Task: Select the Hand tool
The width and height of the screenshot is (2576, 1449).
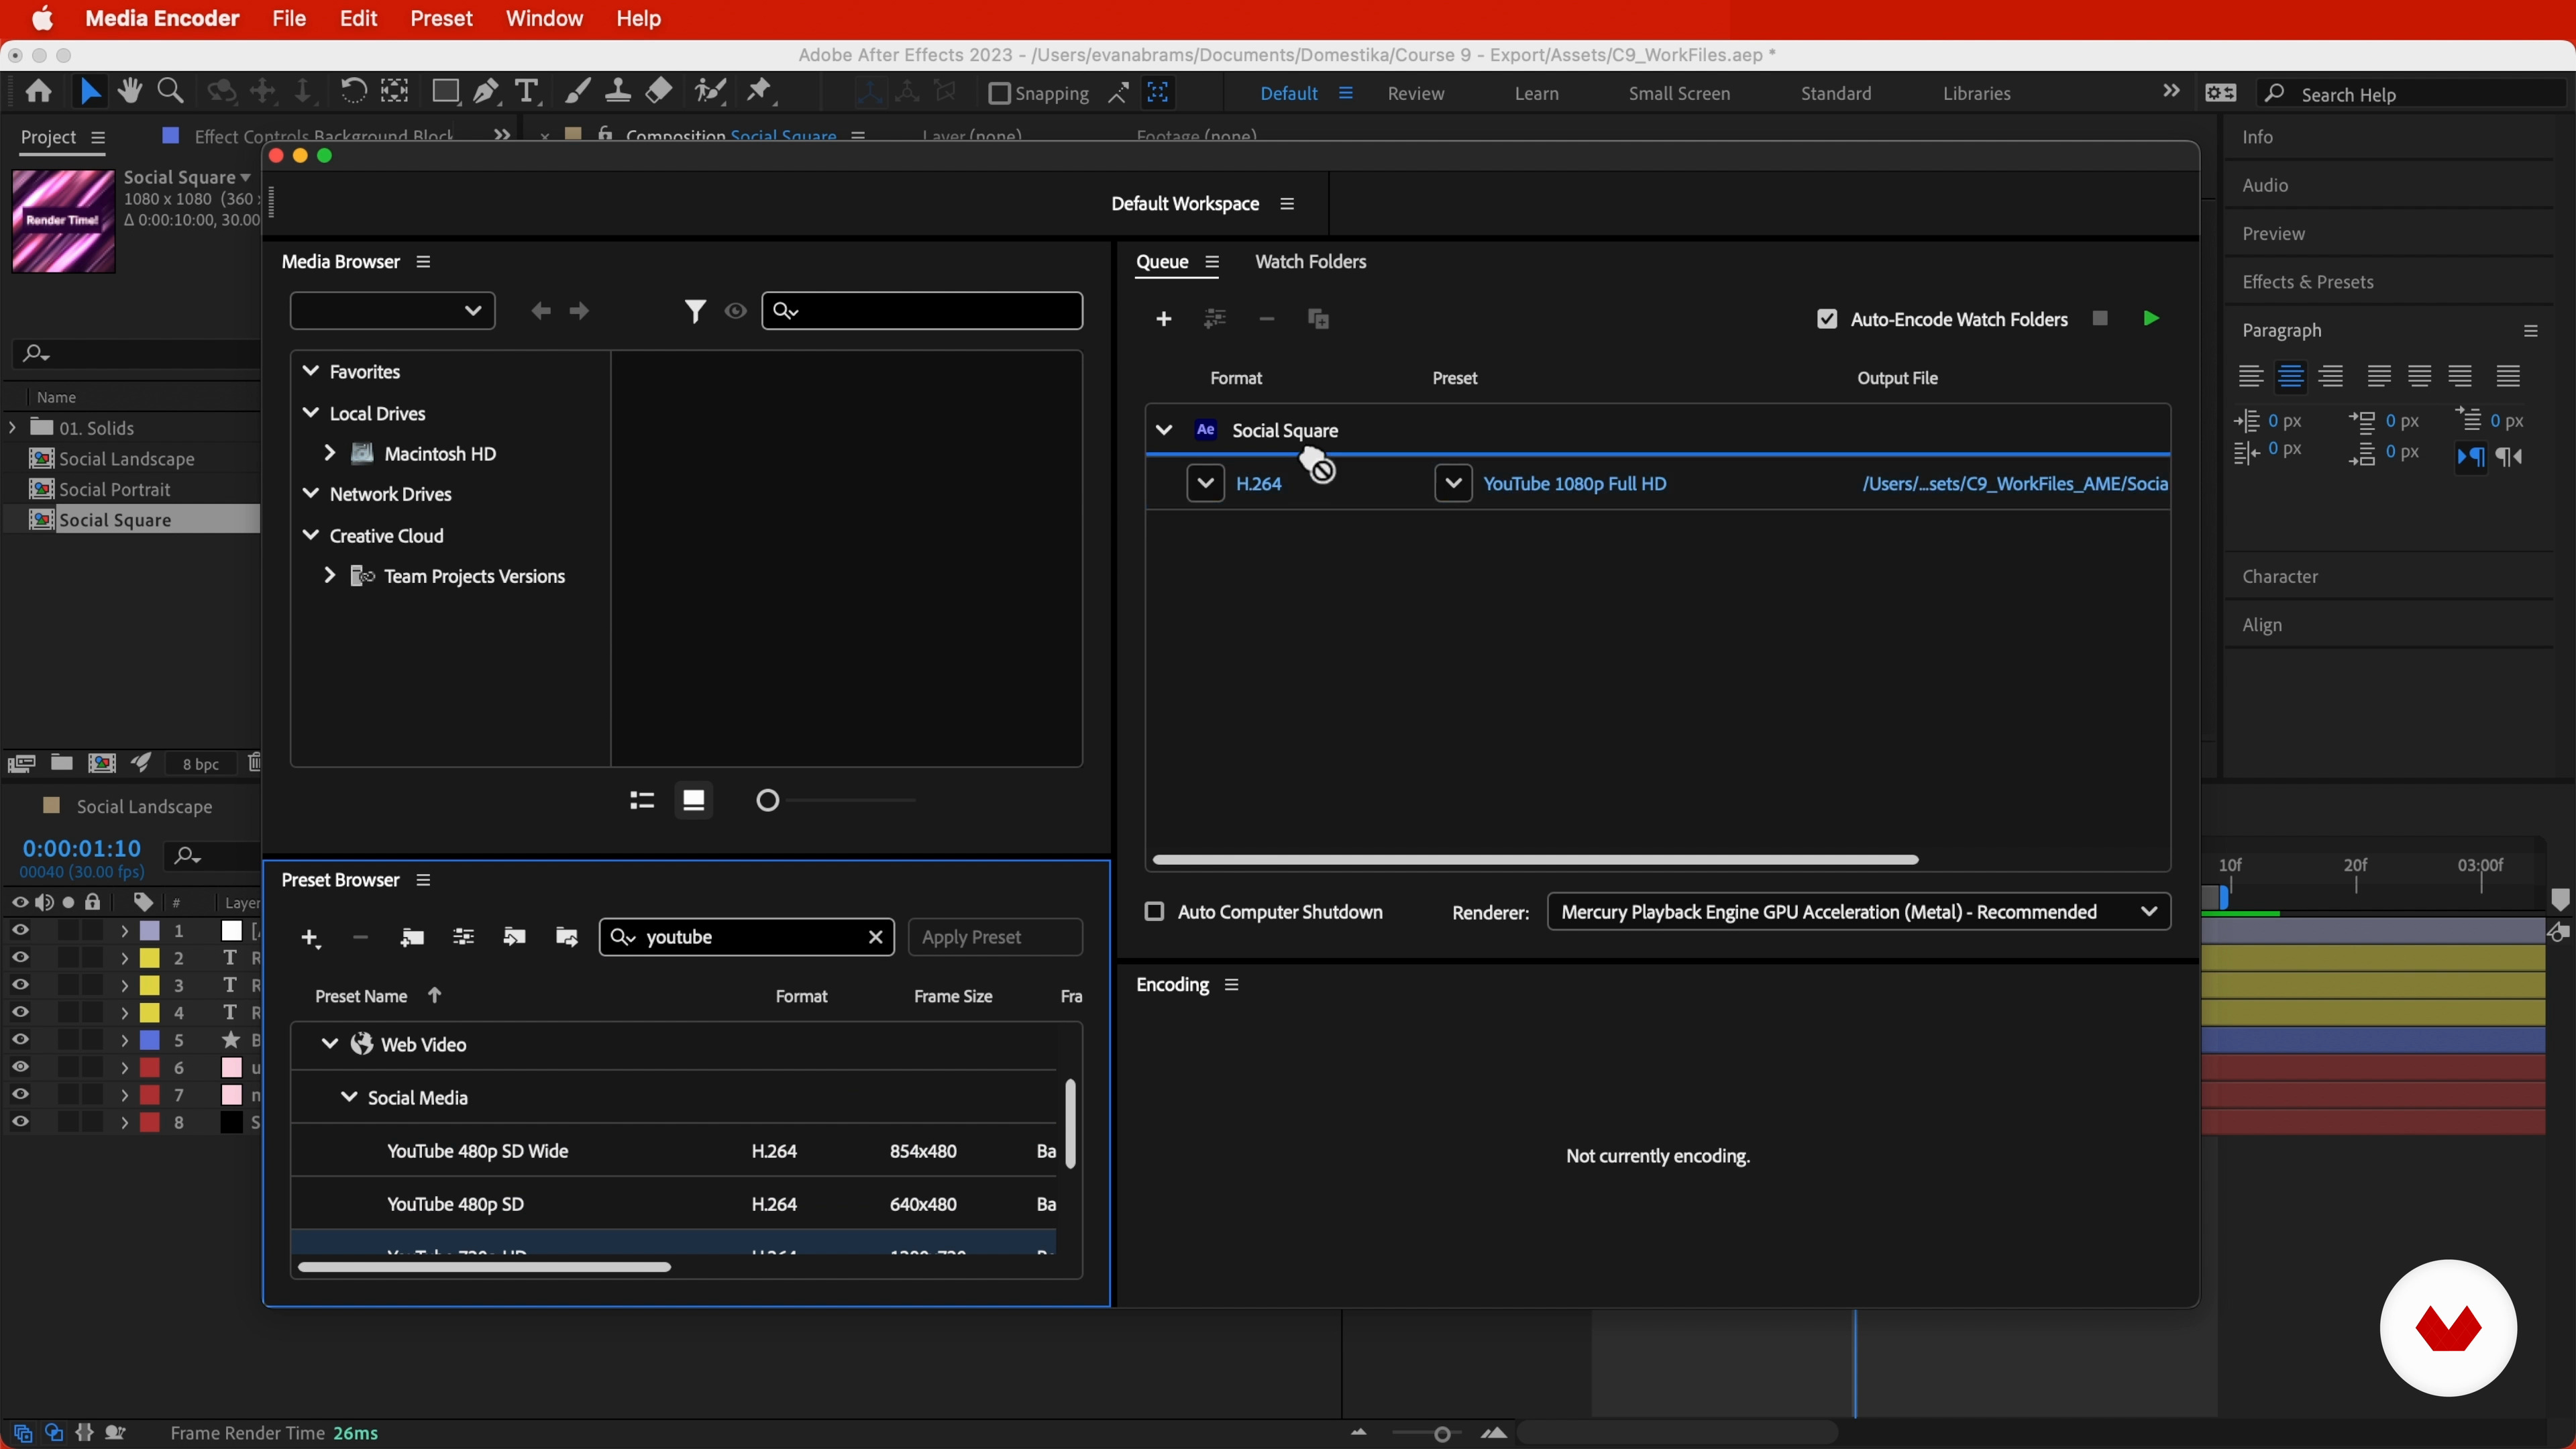Action: click(130, 92)
